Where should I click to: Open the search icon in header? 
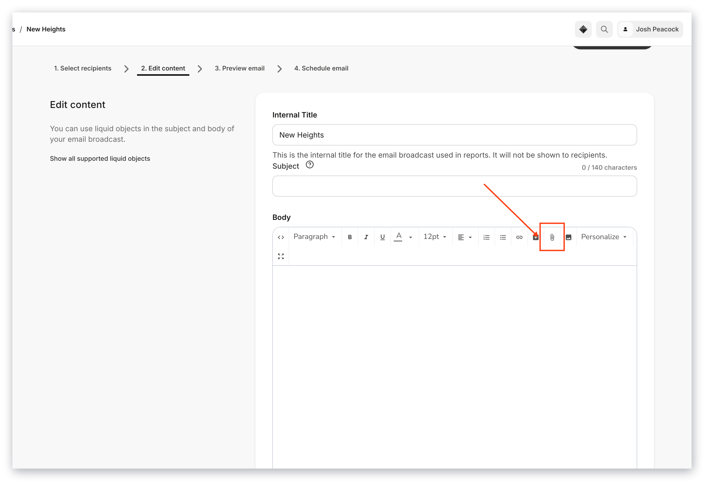tap(604, 29)
